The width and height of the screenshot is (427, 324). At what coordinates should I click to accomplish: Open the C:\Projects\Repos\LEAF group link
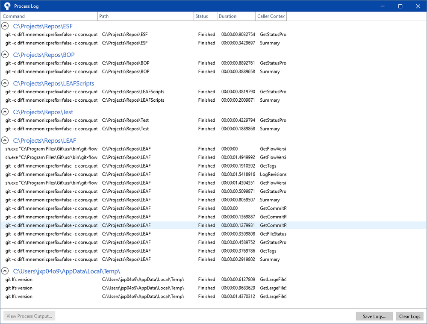[x=45, y=140]
